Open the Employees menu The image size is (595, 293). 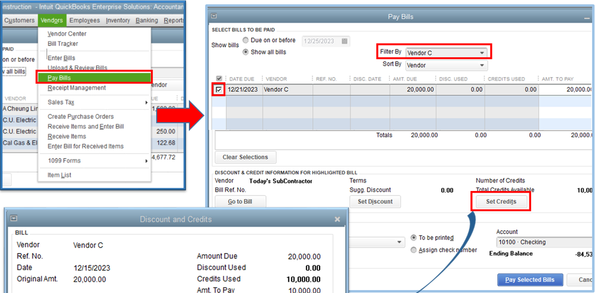point(85,20)
